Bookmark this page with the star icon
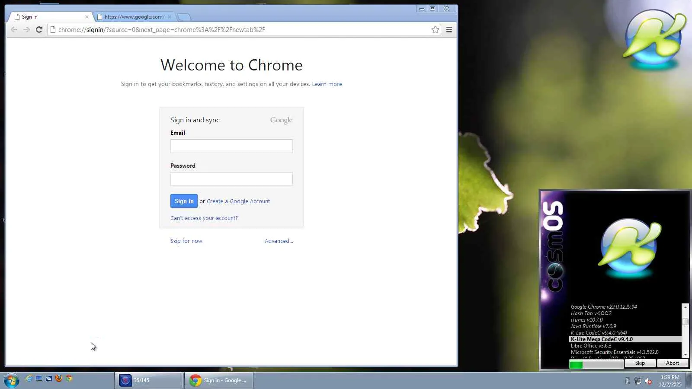692x389 pixels. [x=435, y=29]
